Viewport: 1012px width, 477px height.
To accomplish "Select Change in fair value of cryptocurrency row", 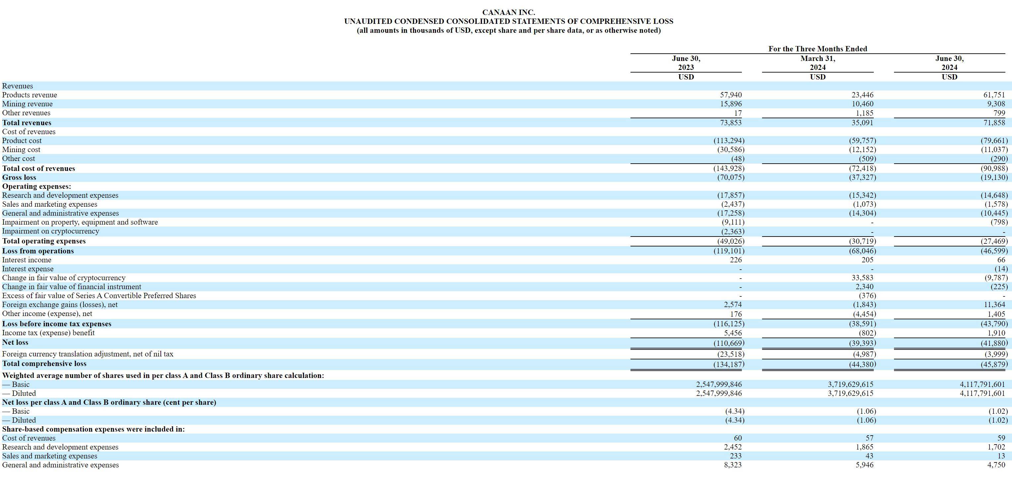I will [64, 278].
